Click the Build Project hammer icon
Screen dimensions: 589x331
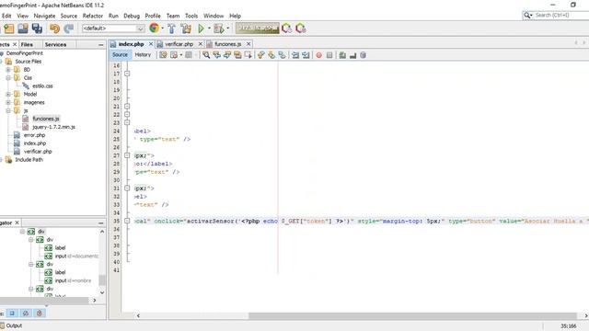pos(172,29)
